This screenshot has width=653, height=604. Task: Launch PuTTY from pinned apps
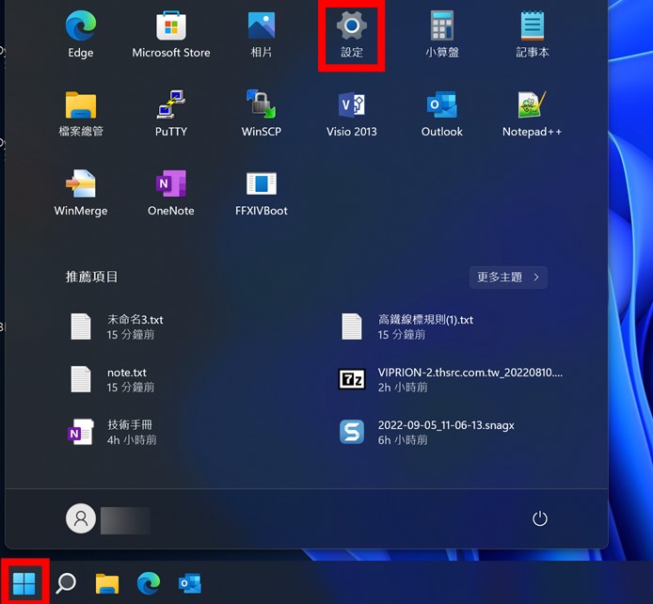click(x=170, y=113)
